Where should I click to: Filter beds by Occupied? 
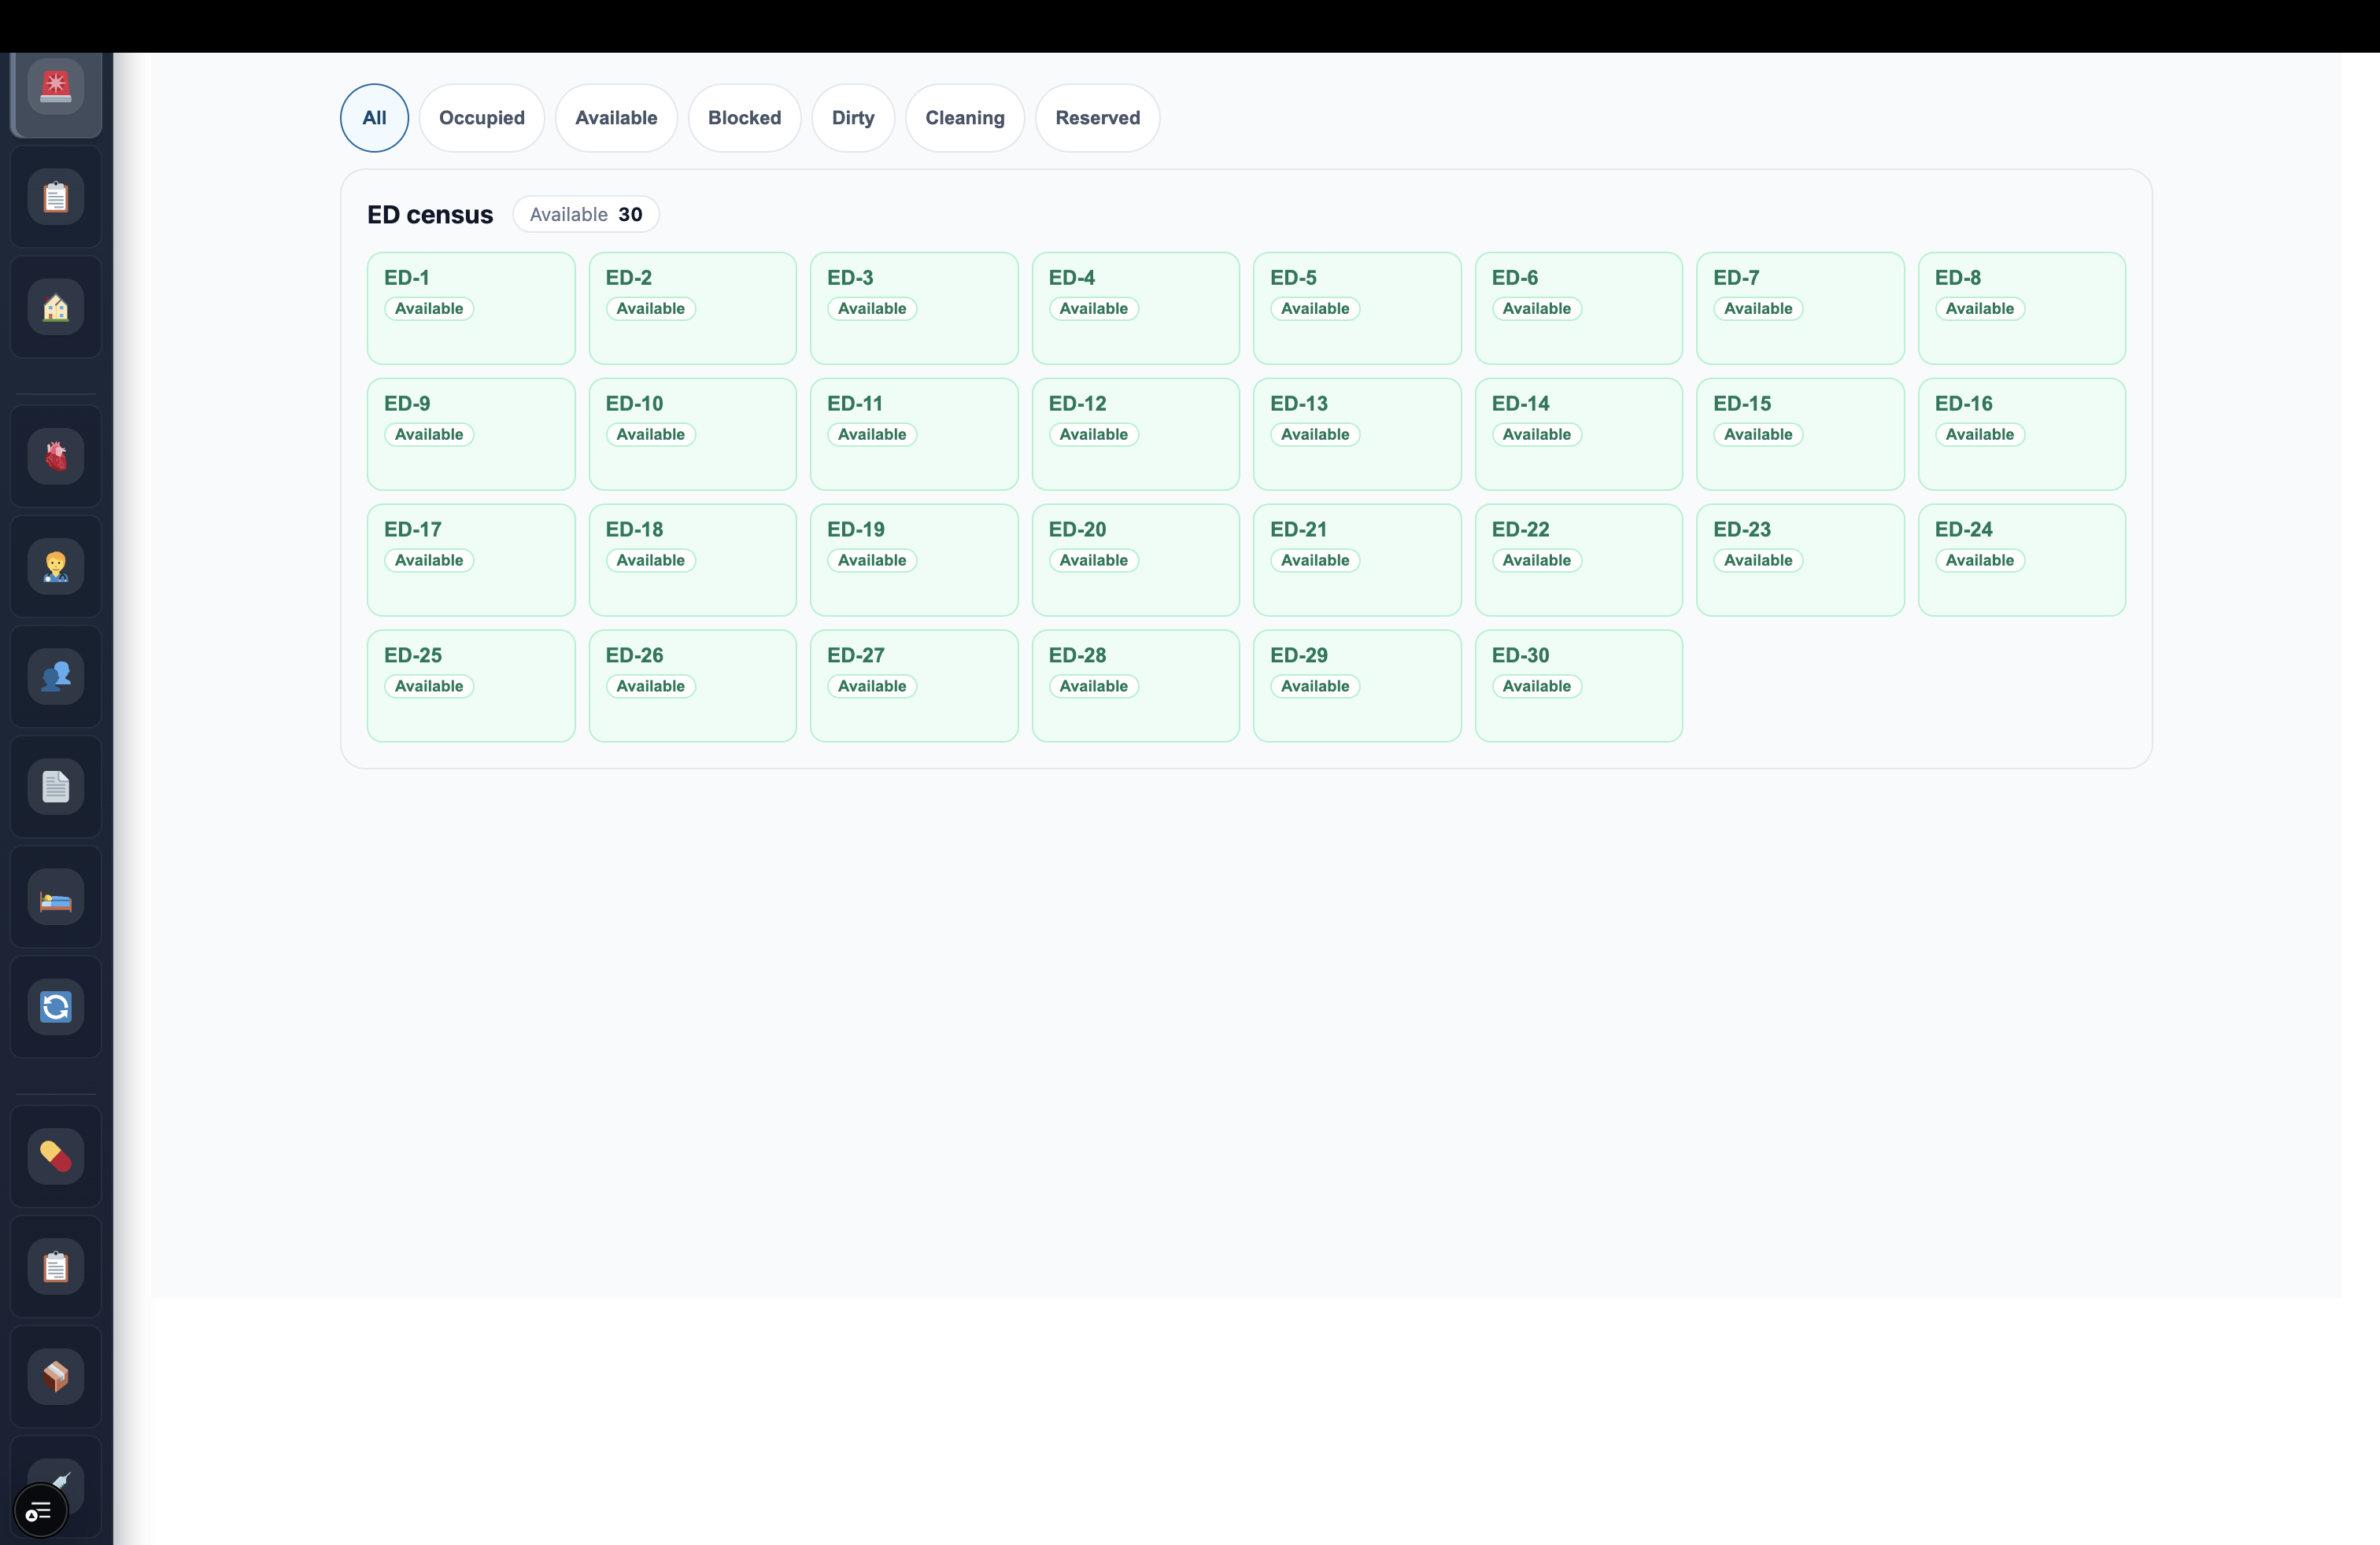482,118
